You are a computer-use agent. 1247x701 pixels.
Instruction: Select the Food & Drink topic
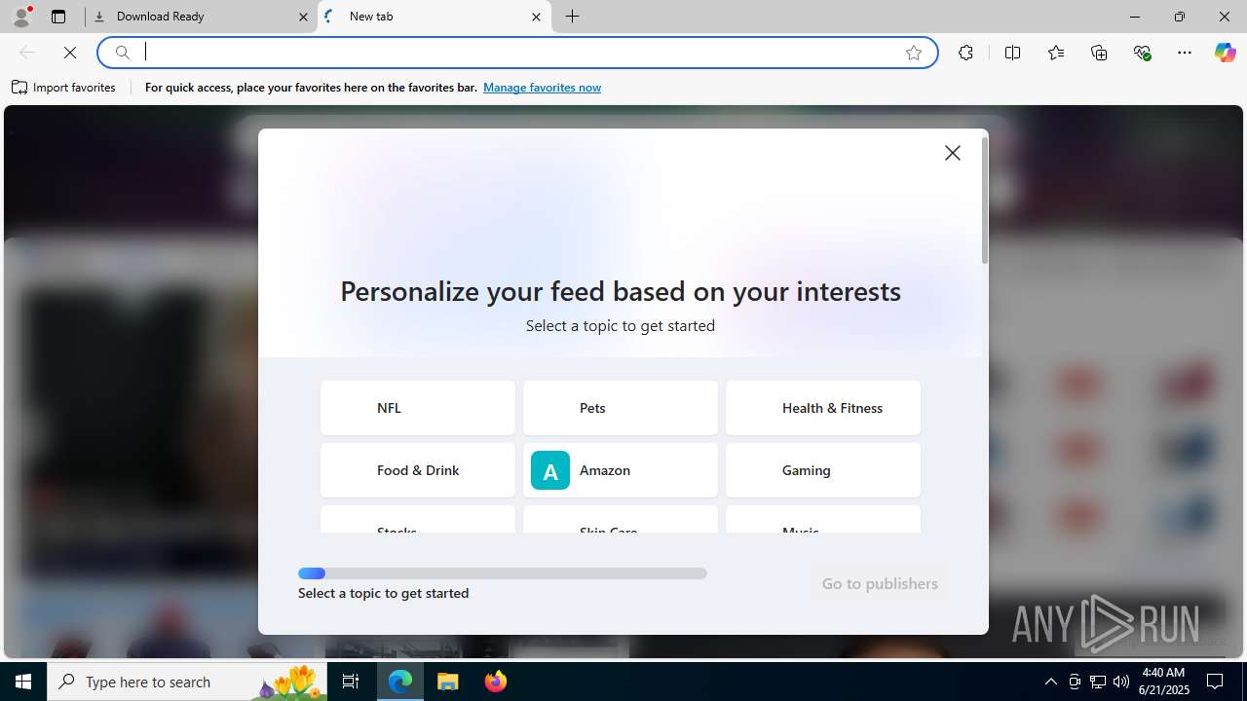pos(418,470)
